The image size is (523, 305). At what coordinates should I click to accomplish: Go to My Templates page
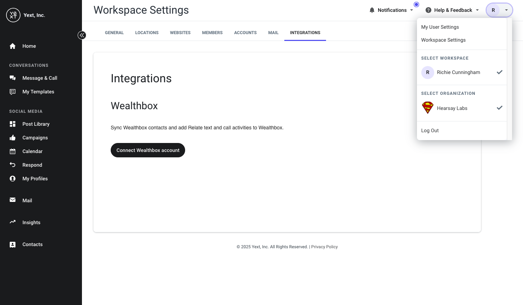click(38, 92)
